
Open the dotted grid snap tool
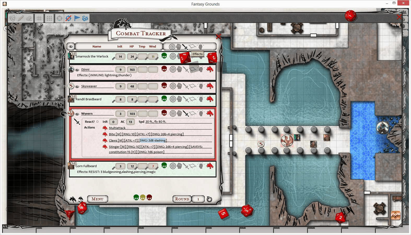point(49,18)
